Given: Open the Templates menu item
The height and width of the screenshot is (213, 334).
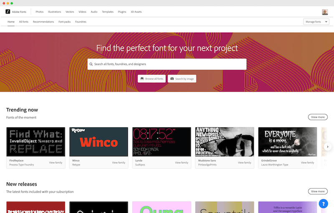Looking at the screenshot, I should coord(107,12).
